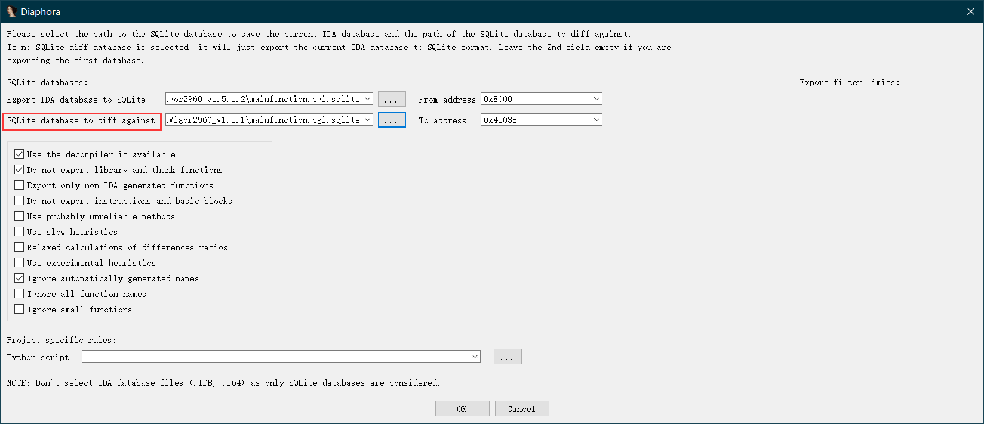Viewport: 984px width, 424px height.
Task: Check Relaxed calculations of differences ratios
Action: click(x=19, y=247)
